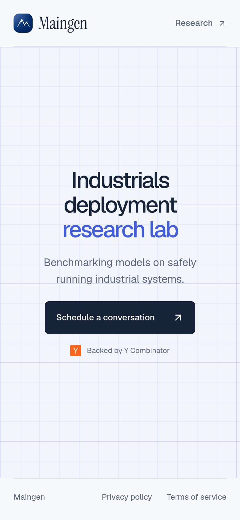The width and height of the screenshot is (240, 520).
Task: Click the 'deployment' headline word
Action: 120,205
